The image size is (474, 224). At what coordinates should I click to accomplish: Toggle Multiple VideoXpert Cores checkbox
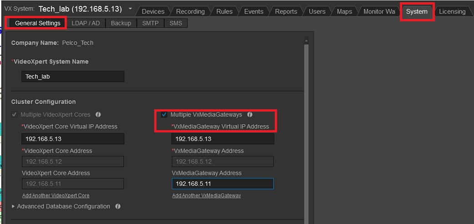click(14, 115)
